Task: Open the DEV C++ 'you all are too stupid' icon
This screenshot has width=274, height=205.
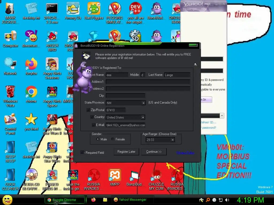Action: (x=135, y=13)
